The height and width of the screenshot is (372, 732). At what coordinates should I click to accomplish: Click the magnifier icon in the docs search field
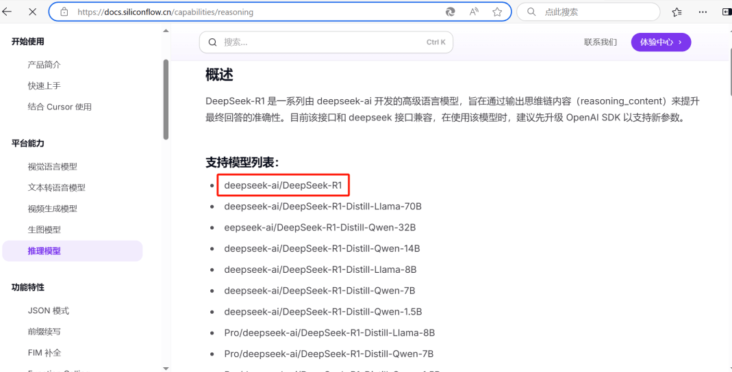click(x=212, y=42)
